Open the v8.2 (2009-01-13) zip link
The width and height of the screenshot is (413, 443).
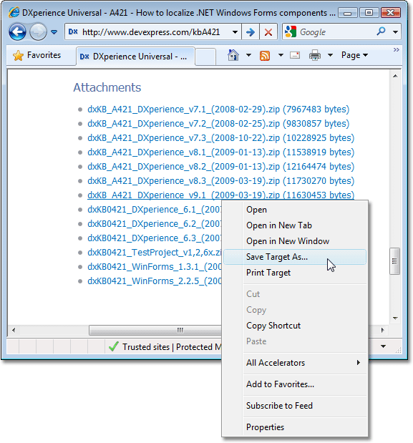point(220,167)
